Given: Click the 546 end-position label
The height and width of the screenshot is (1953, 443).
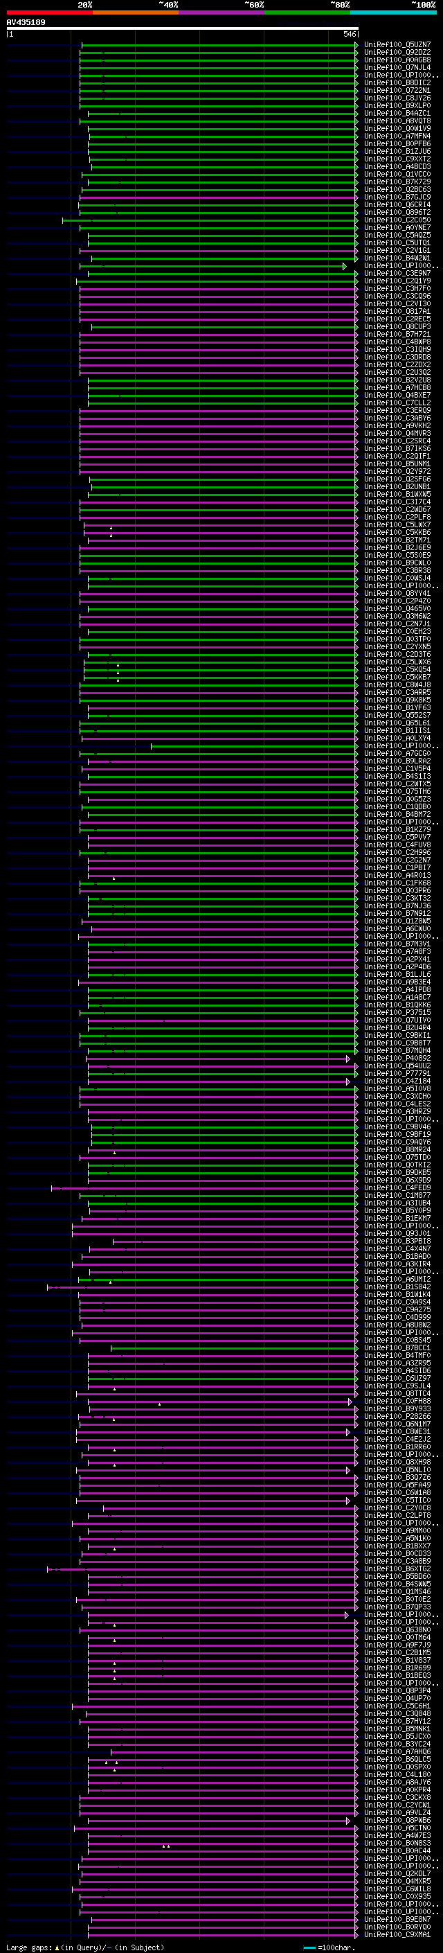Looking at the screenshot, I should click(350, 34).
